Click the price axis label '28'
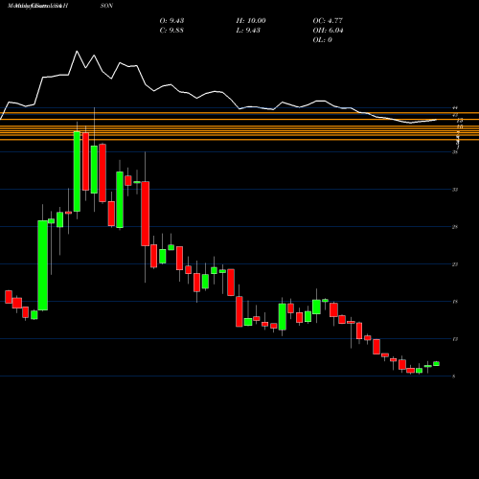This screenshot has height=479, width=479. 455,227
